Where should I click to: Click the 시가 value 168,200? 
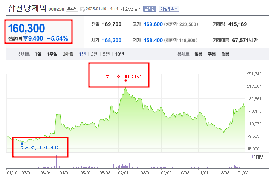[112, 40]
